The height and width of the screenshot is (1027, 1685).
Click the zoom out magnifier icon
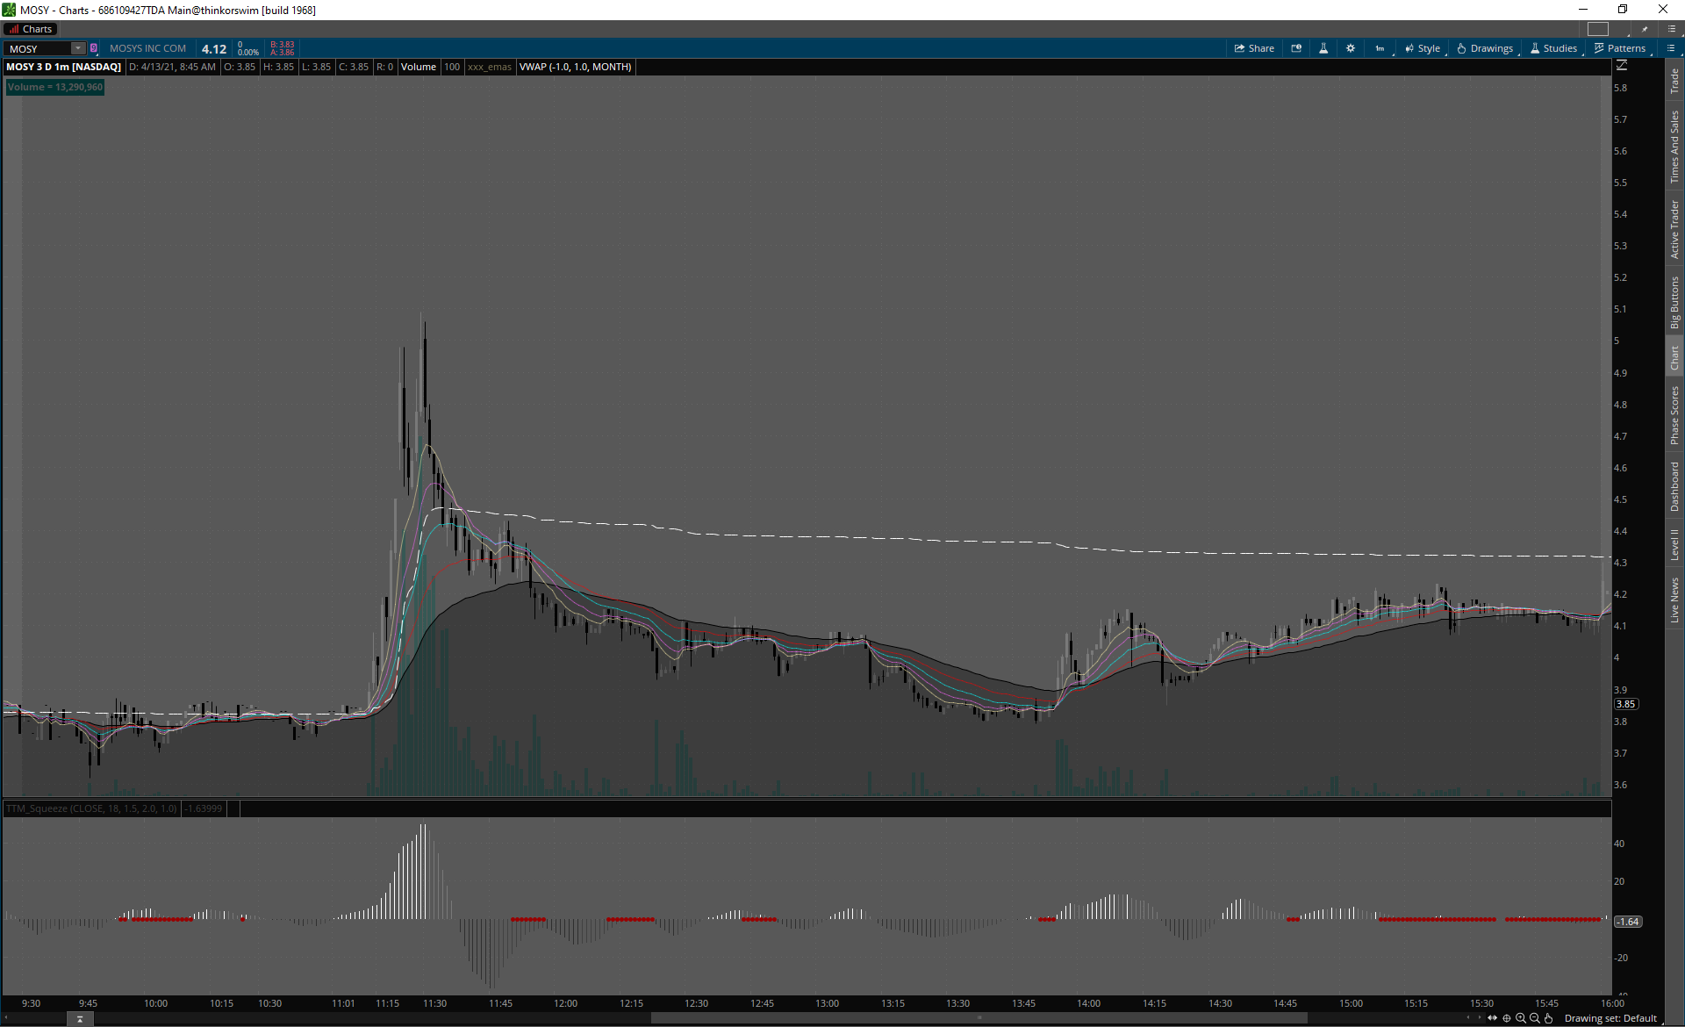[1535, 1018]
